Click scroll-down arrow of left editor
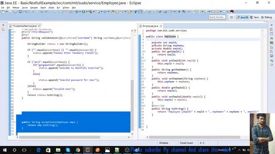 point(132,134)
